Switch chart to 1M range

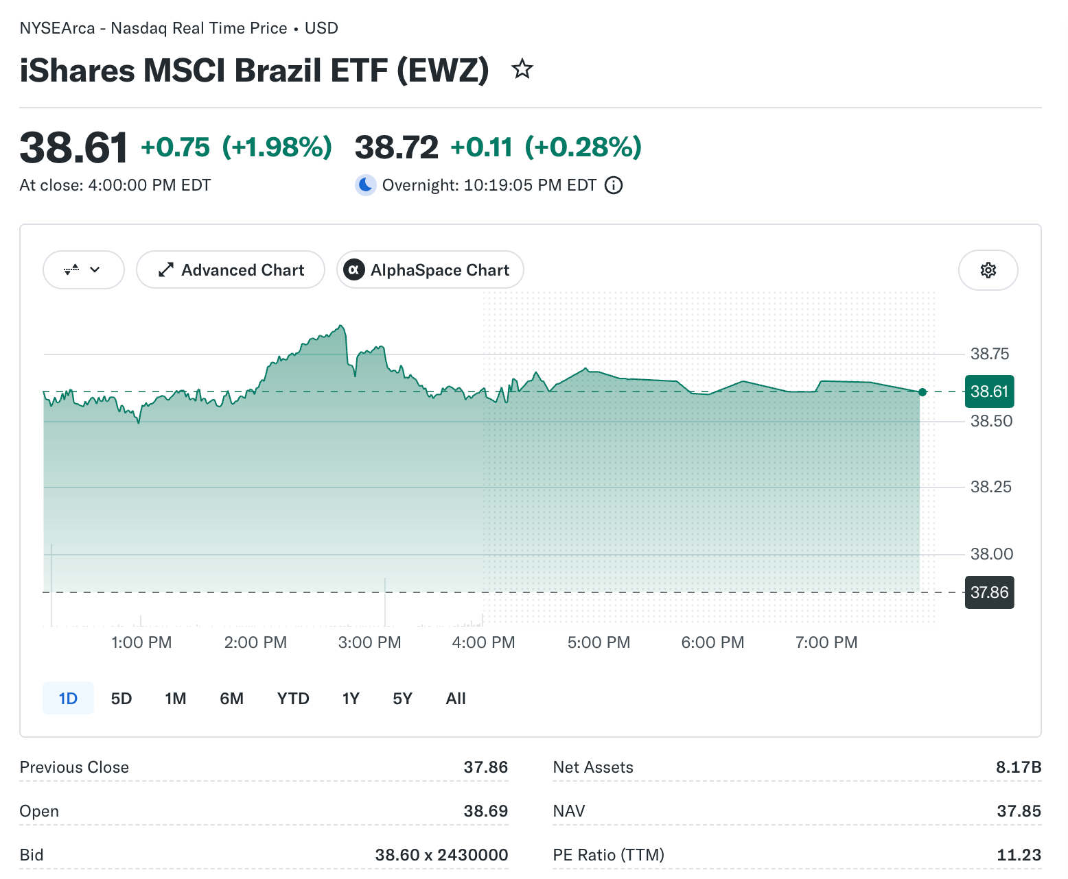click(x=176, y=698)
